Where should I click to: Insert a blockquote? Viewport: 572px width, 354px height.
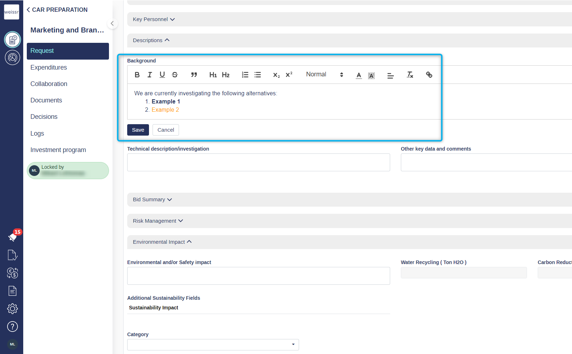[194, 75]
